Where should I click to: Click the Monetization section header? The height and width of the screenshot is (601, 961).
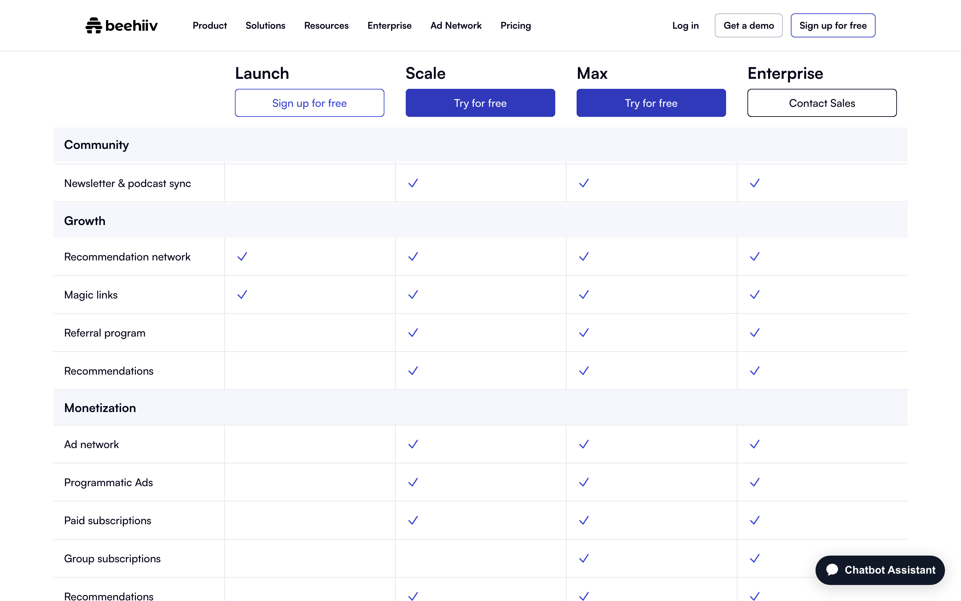(x=100, y=408)
